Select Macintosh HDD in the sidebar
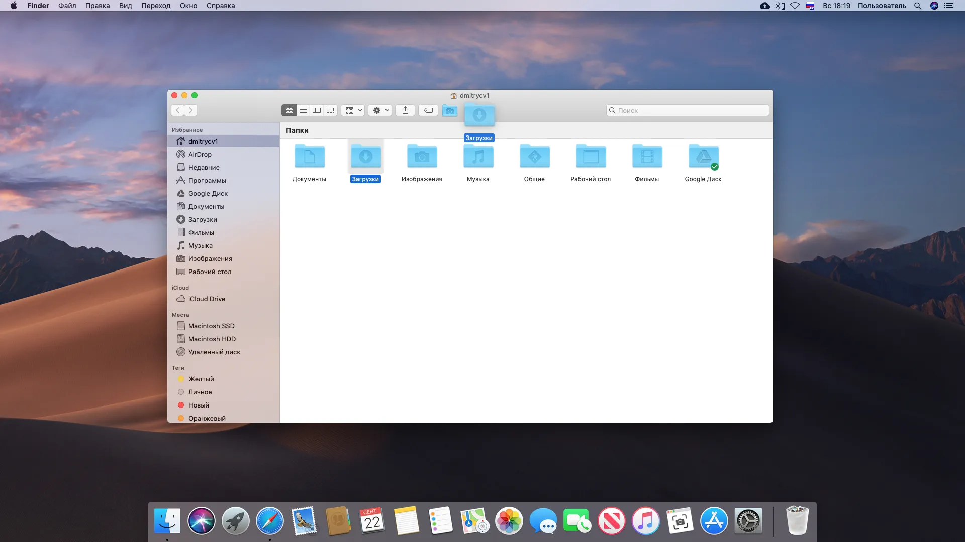This screenshot has height=542, width=965. [223, 339]
